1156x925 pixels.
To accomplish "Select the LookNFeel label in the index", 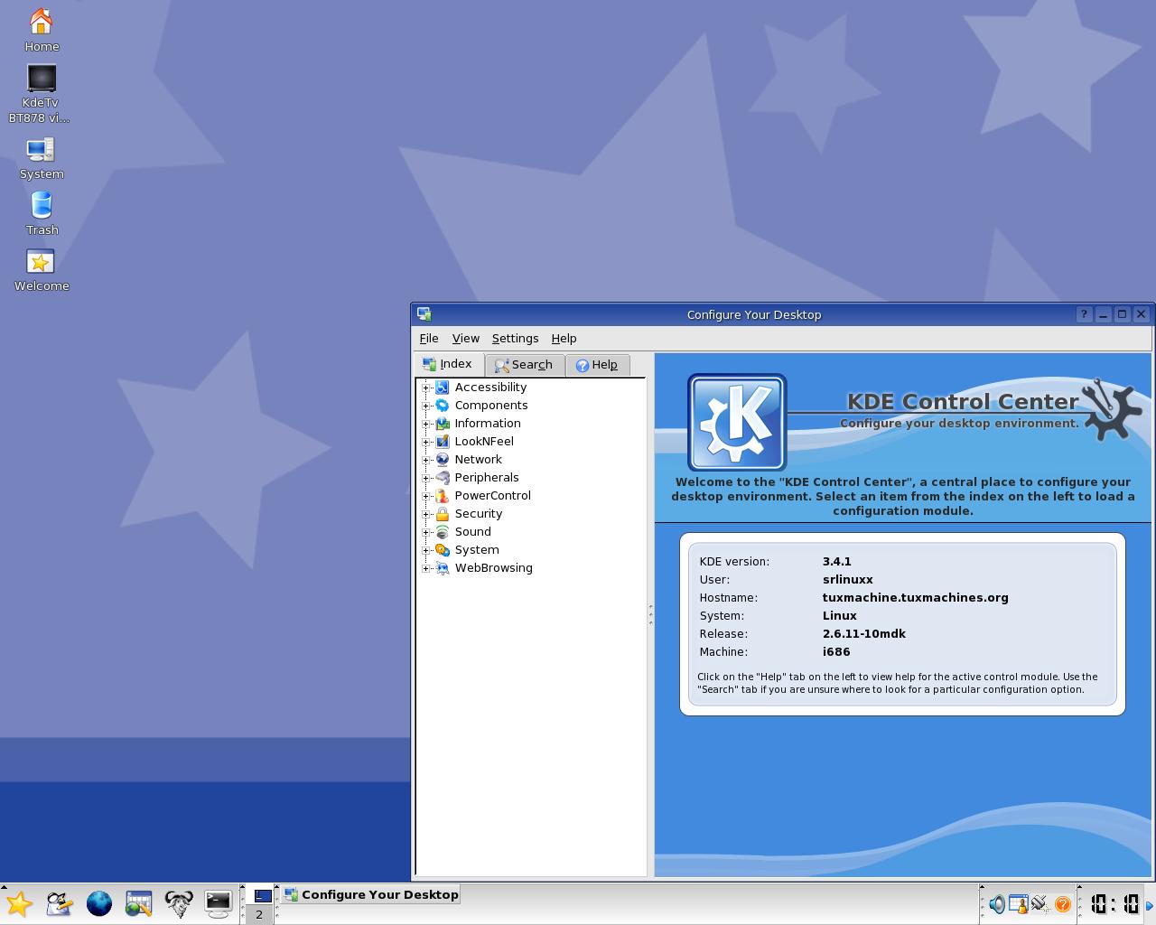I will pos(484,442).
